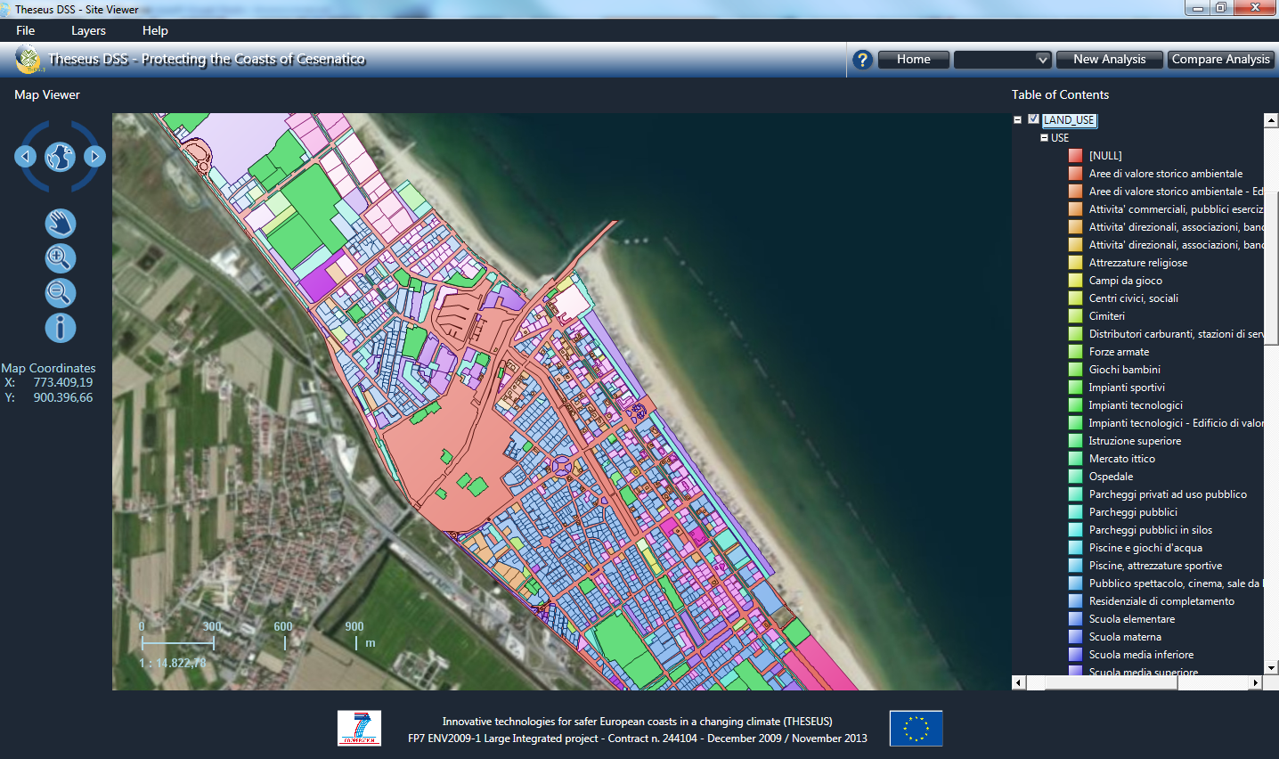
Task: Select the hand pan tool
Action: [x=60, y=224]
